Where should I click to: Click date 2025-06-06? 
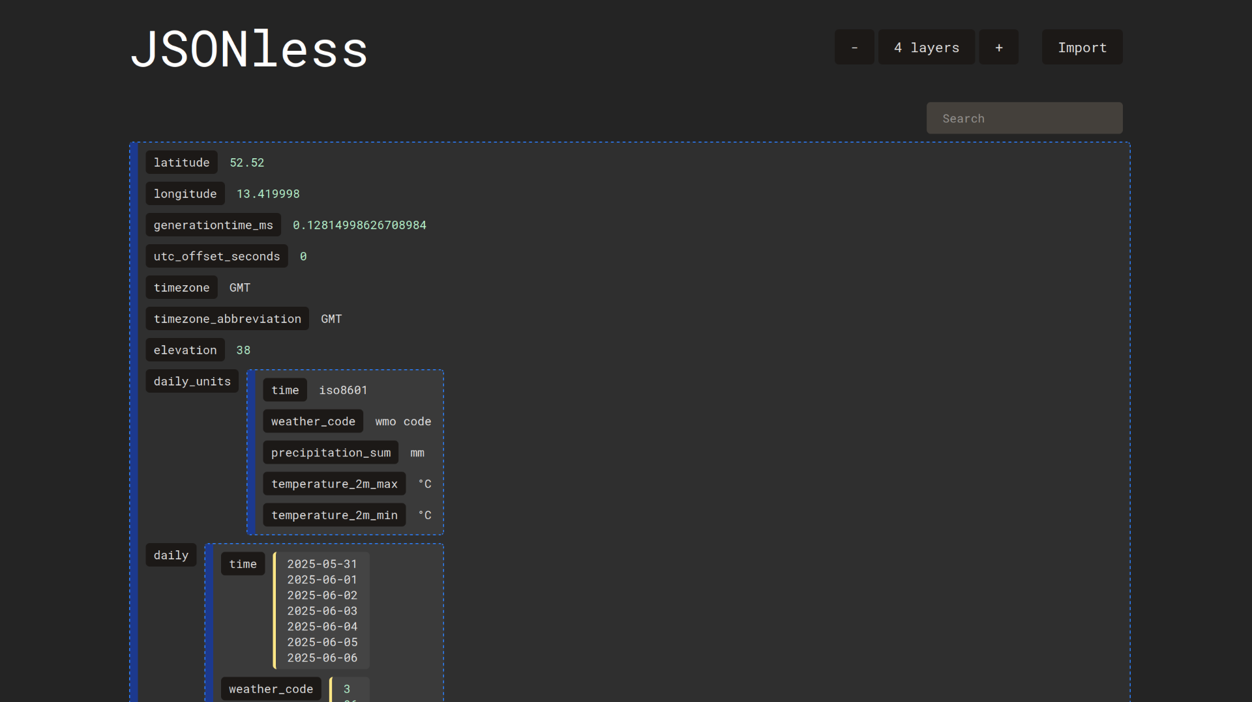pyautogui.click(x=322, y=658)
